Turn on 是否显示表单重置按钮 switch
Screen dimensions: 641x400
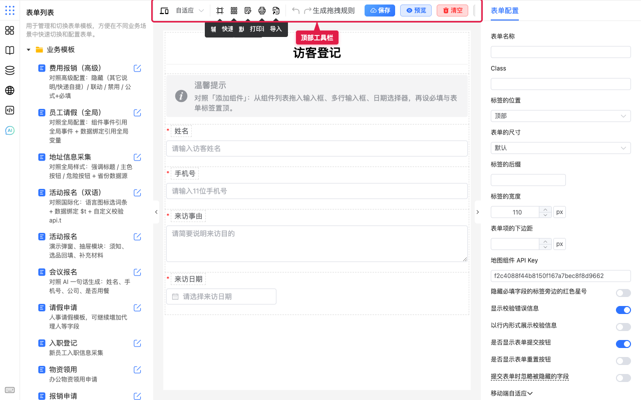[623, 361]
